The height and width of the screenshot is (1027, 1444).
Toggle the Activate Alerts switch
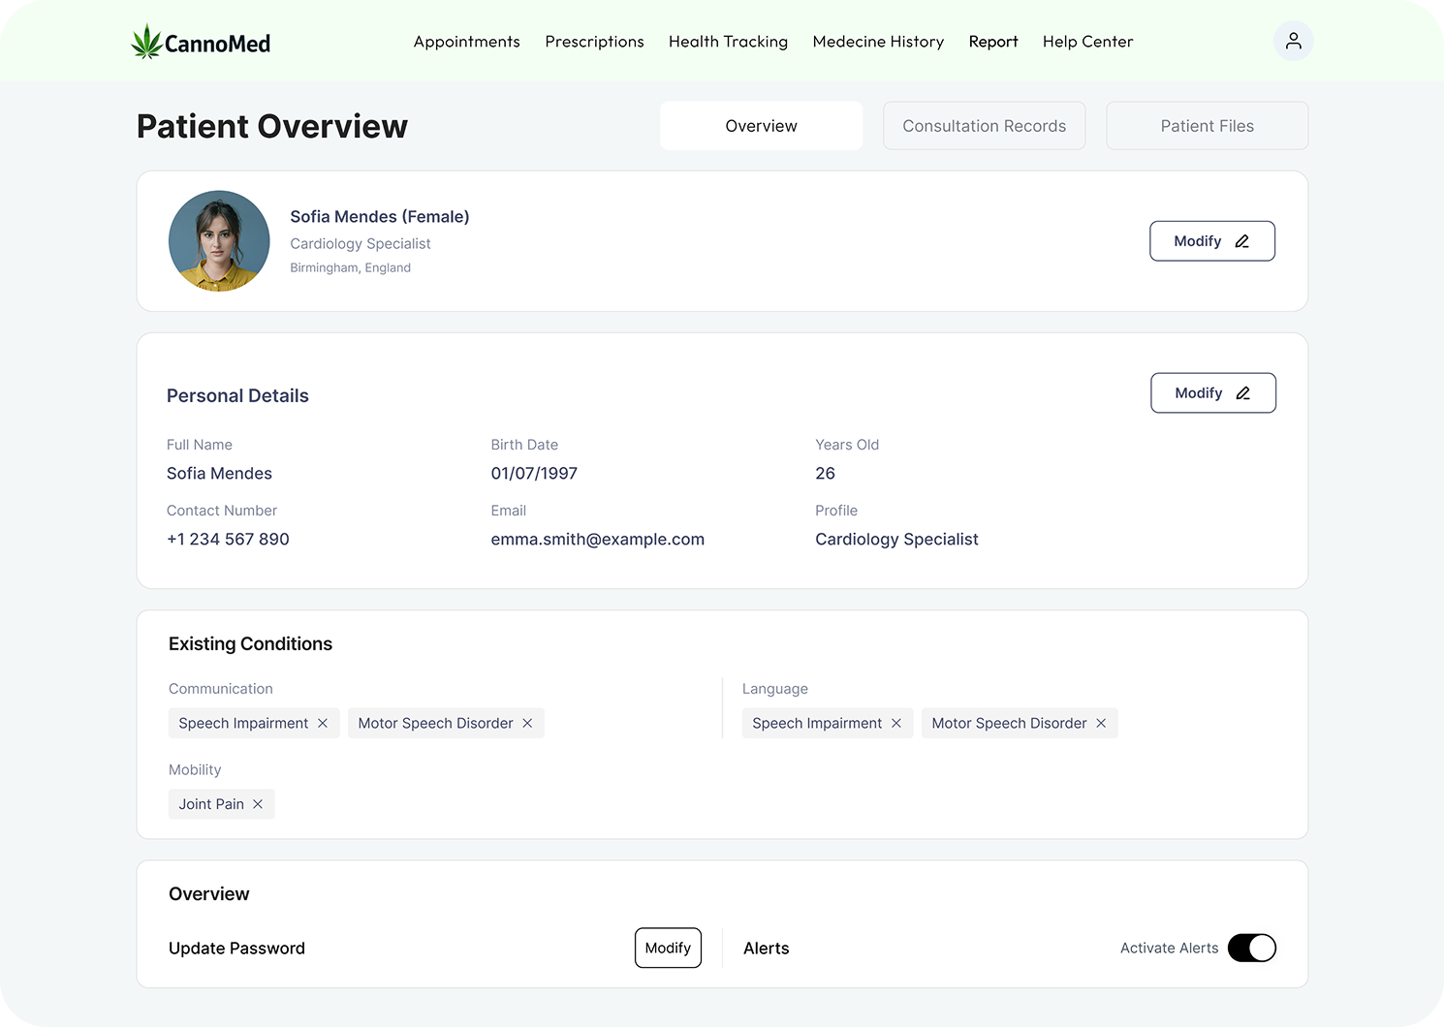(x=1251, y=948)
